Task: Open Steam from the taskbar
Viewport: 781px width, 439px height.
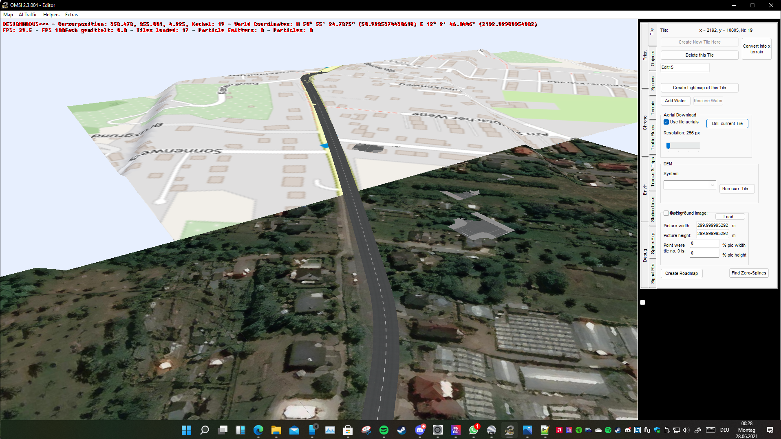Action: [402, 430]
